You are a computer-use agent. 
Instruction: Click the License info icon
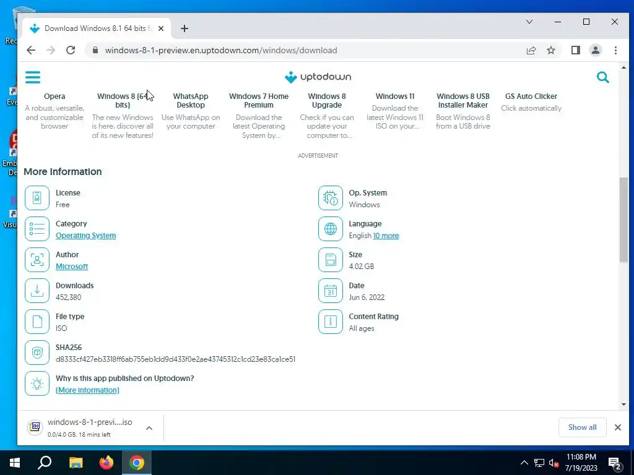(37, 198)
